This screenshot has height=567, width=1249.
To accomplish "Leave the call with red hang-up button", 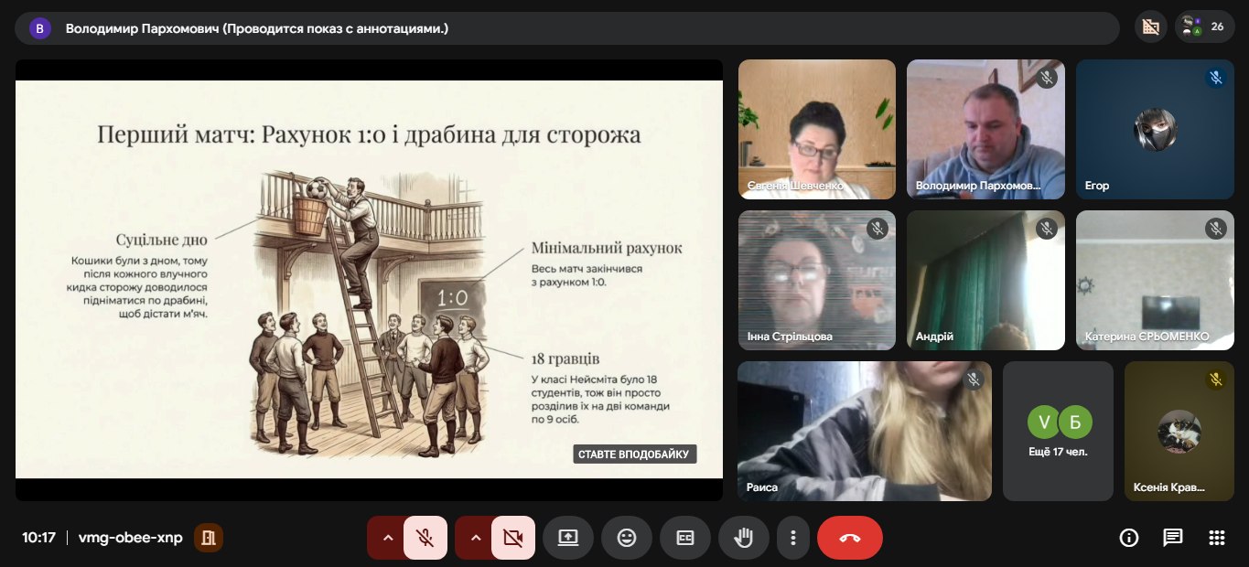I will [x=849, y=538].
